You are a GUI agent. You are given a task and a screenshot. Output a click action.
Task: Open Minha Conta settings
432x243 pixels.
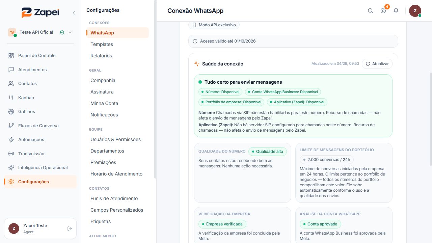click(117, 103)
